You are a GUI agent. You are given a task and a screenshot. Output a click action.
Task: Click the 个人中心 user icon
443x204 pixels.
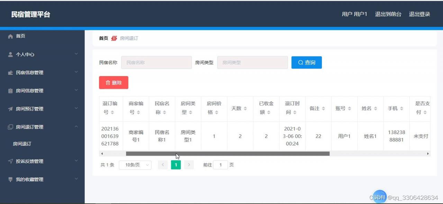pos(11,54)
